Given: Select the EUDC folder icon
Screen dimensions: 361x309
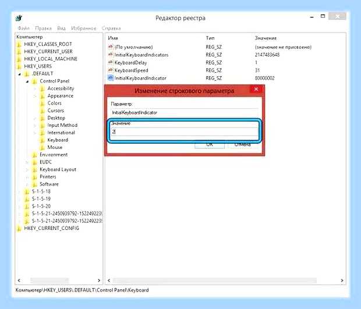Looking at the screenshot, I should click(34, 162).
